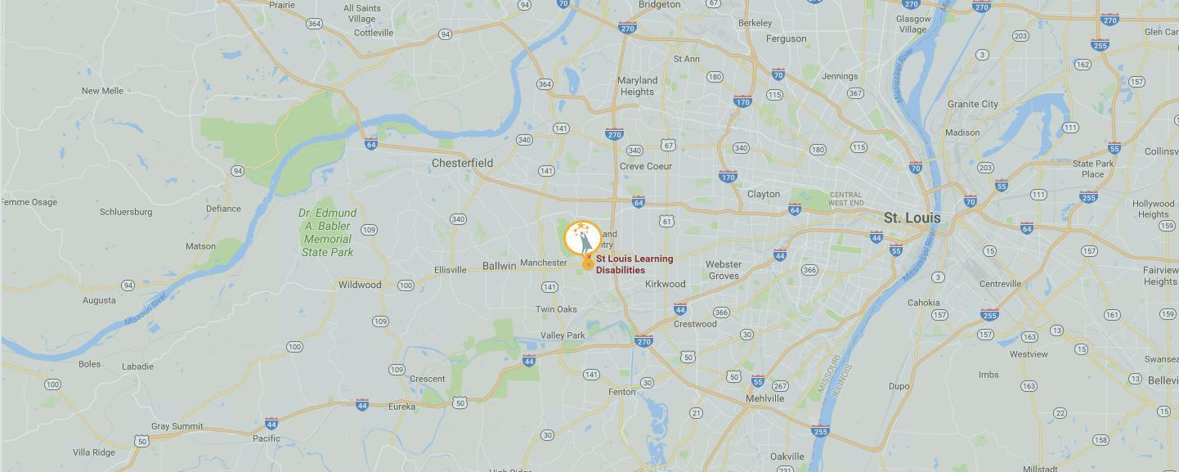Select the Central West End label
Screen dimensions: 1179x472
[845, 198]
